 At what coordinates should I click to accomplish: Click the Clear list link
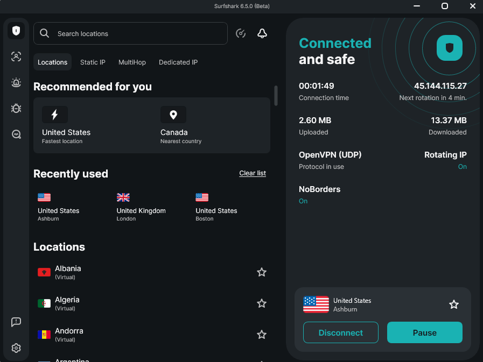point(253,173)
